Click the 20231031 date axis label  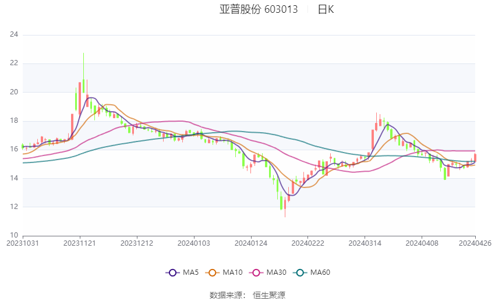(23, 243)
